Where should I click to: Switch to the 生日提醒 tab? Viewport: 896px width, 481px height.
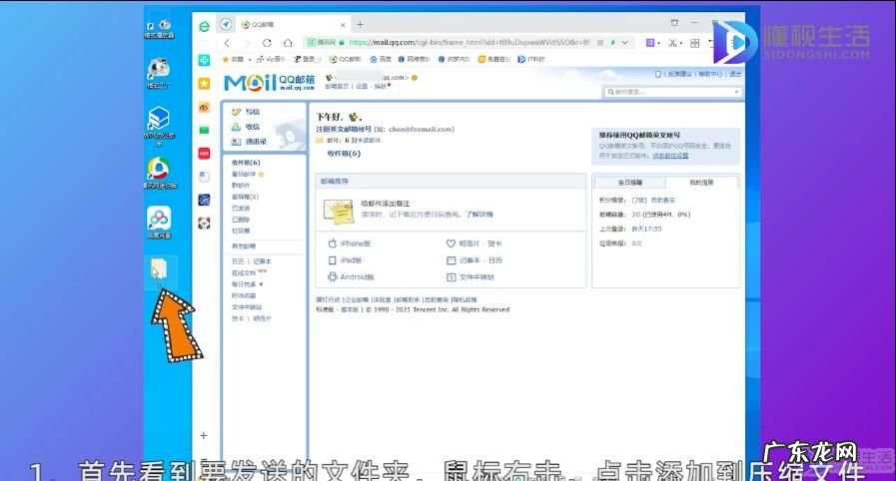click(x=629, y=183)
